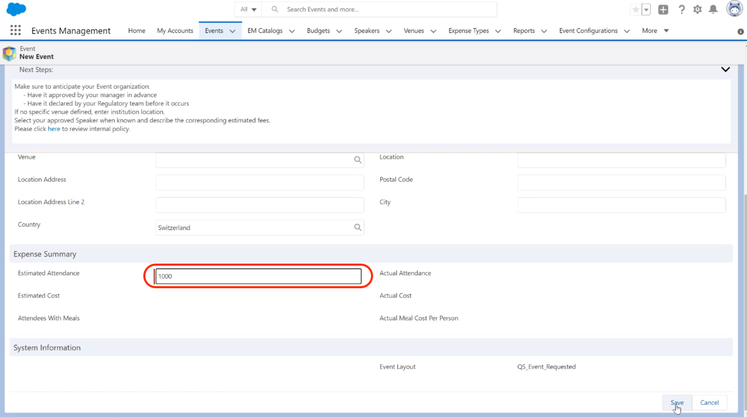Click the Country lookup search icon

(357, 227)
